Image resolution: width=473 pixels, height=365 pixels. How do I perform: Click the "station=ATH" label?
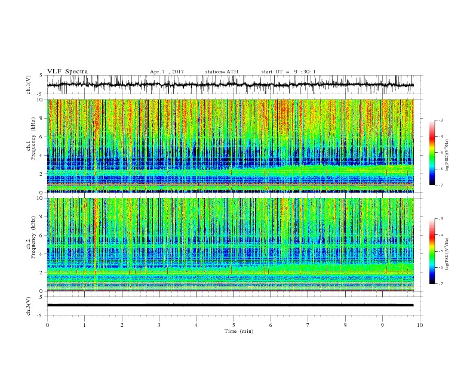222,72
